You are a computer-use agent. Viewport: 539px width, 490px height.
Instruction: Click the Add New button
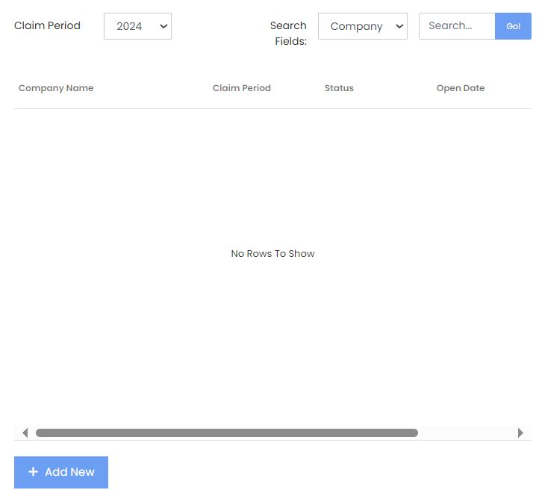pos(61,472)
